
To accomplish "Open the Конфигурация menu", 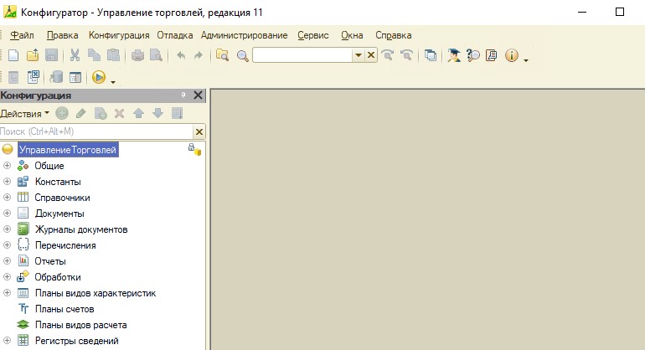I will click(x=119, y=35).
